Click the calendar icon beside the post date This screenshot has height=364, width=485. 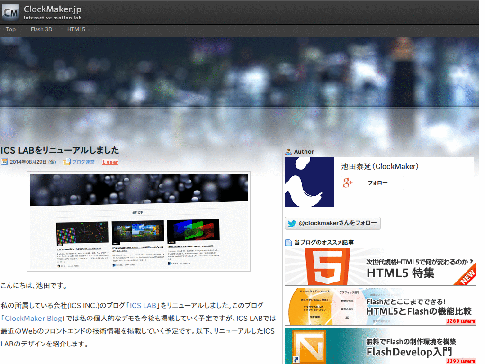[x=4, y=162]
